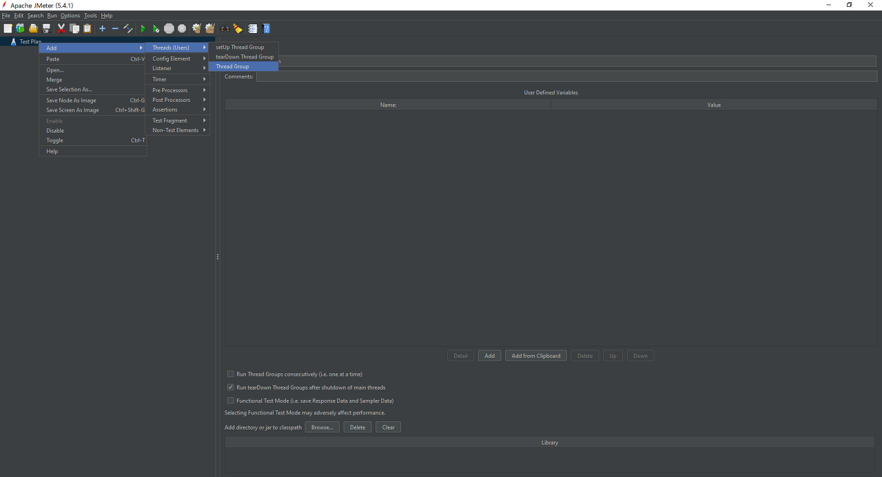Expand the Listener submenu
The height and width of the screenshot is (477, 882).
tap(177, 68)
